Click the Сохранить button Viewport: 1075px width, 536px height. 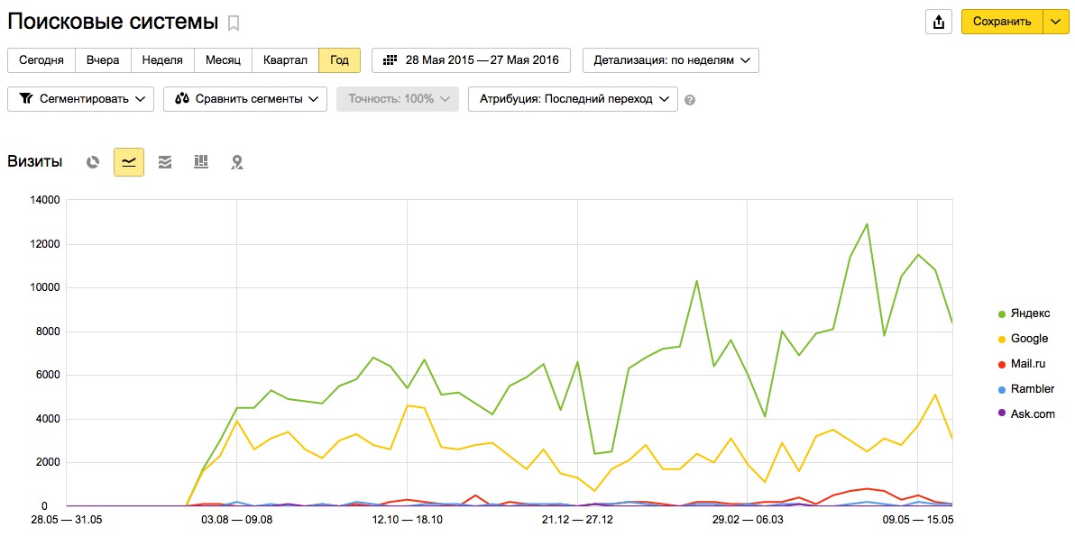(x=1001, y=22)
